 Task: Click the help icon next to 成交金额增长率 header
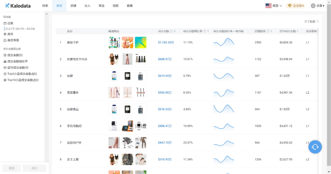click(x=205, y=31)
